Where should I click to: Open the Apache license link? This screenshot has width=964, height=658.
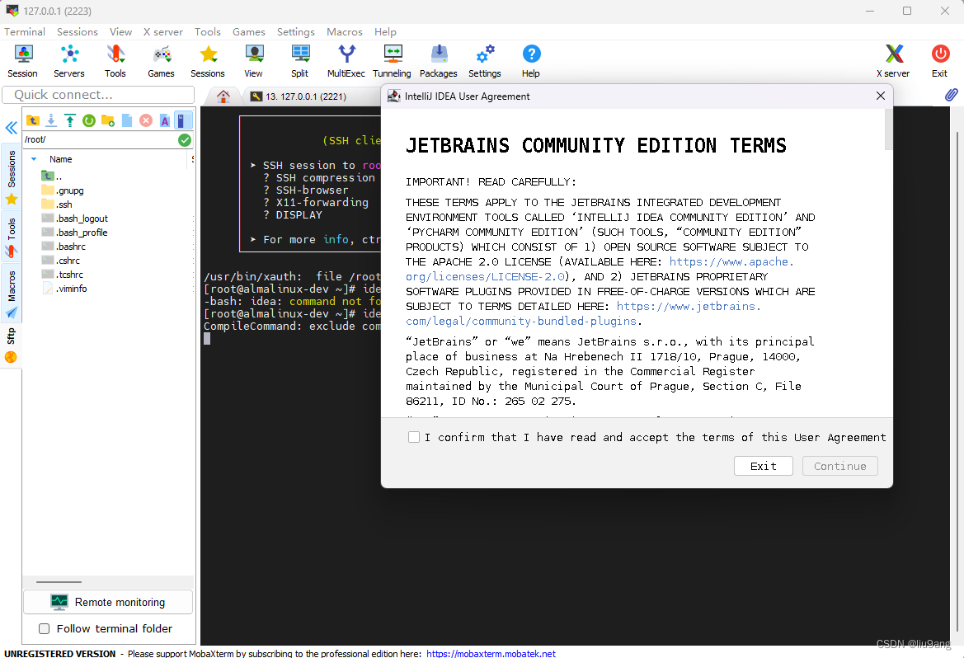click(600, 270)
